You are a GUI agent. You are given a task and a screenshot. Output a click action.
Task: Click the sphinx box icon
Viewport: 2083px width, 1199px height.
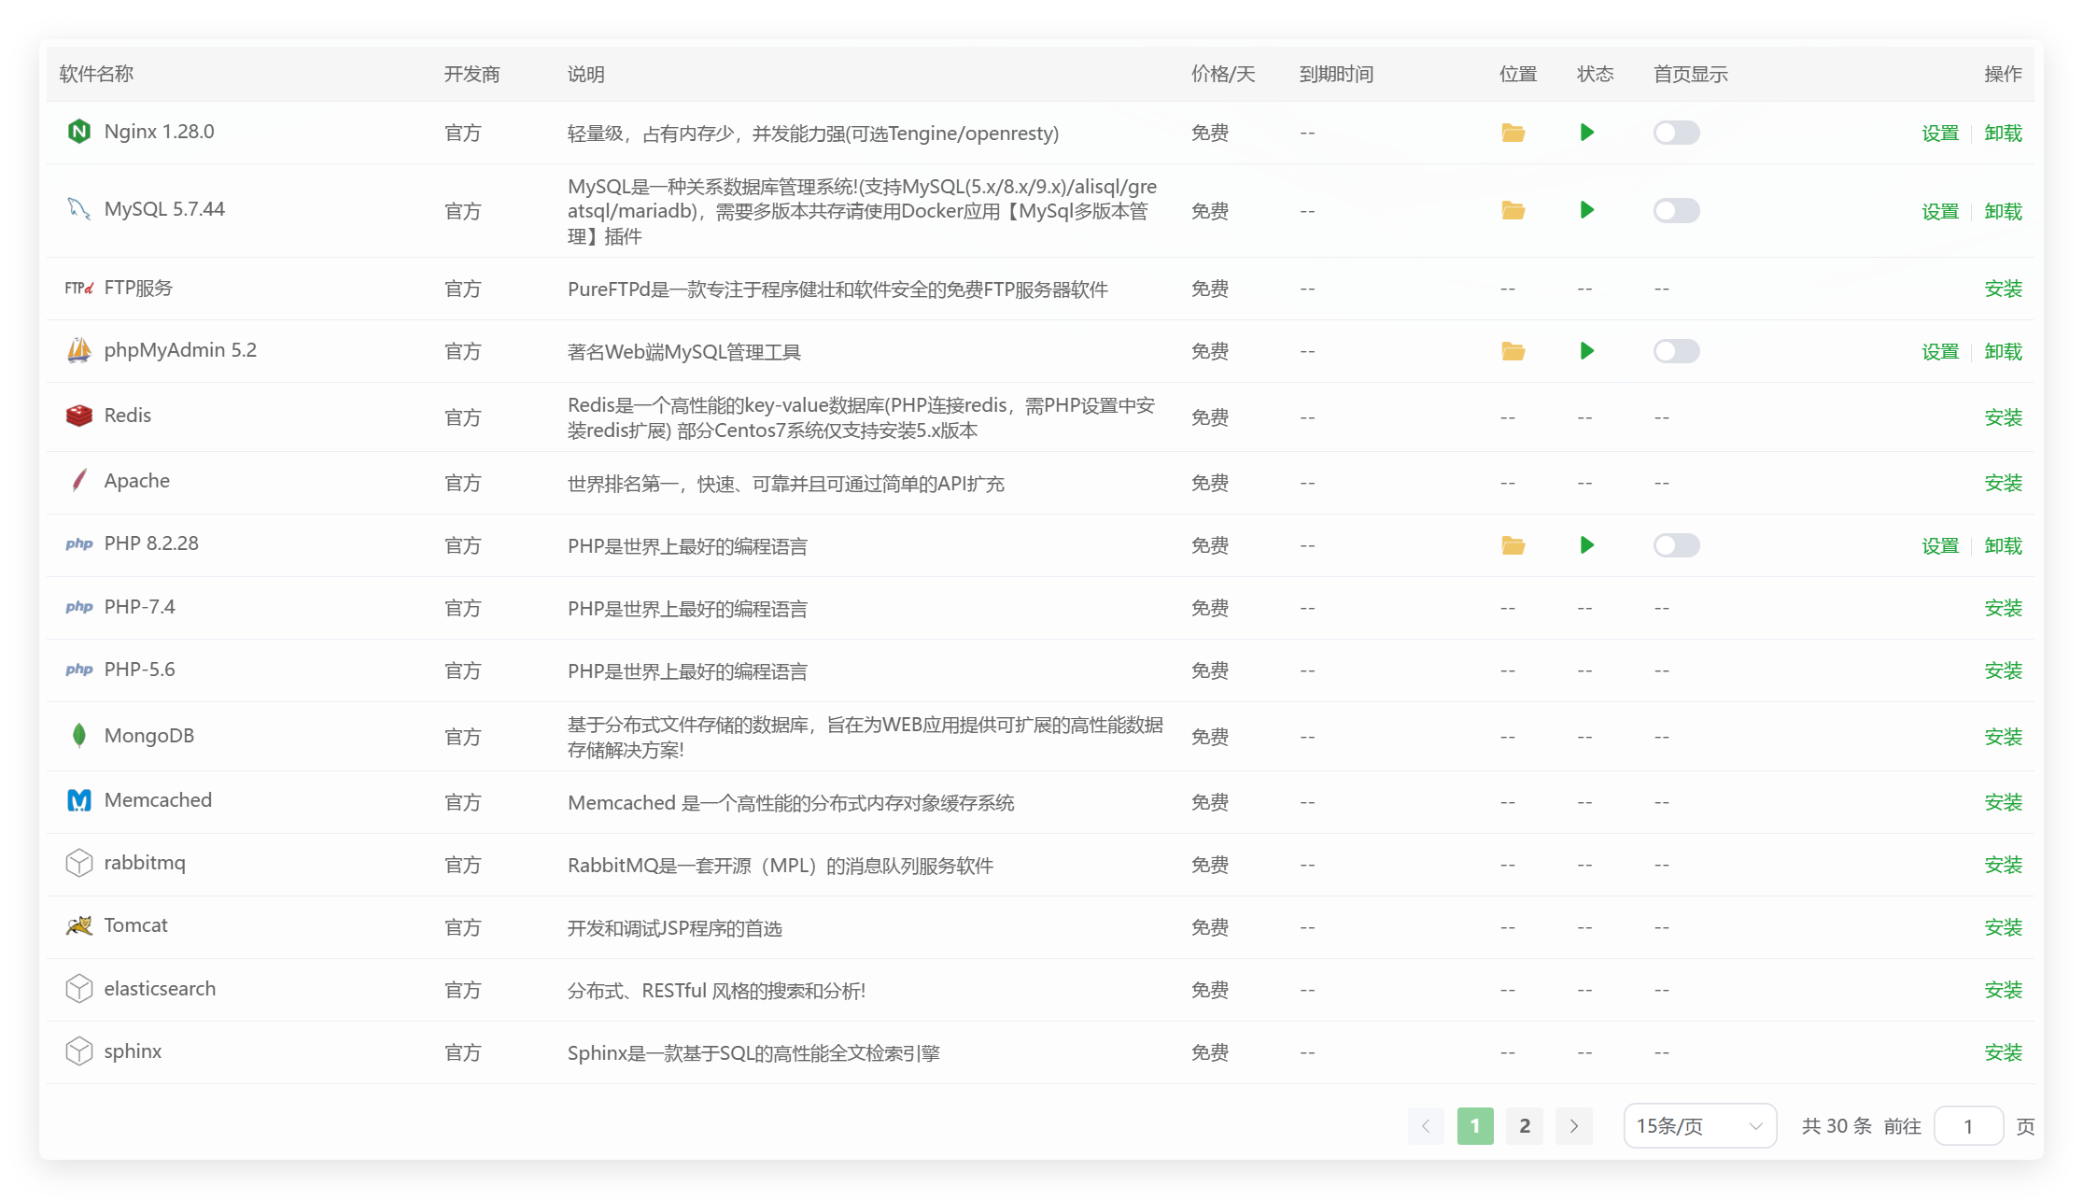point(79,1051)
